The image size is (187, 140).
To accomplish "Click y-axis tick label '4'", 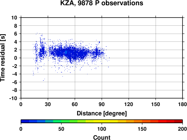I will tap(16, 42).
